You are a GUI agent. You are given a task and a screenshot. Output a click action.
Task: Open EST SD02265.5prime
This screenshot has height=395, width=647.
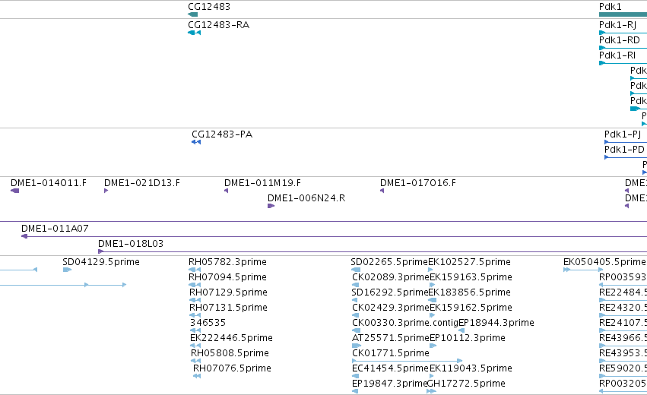389,262
